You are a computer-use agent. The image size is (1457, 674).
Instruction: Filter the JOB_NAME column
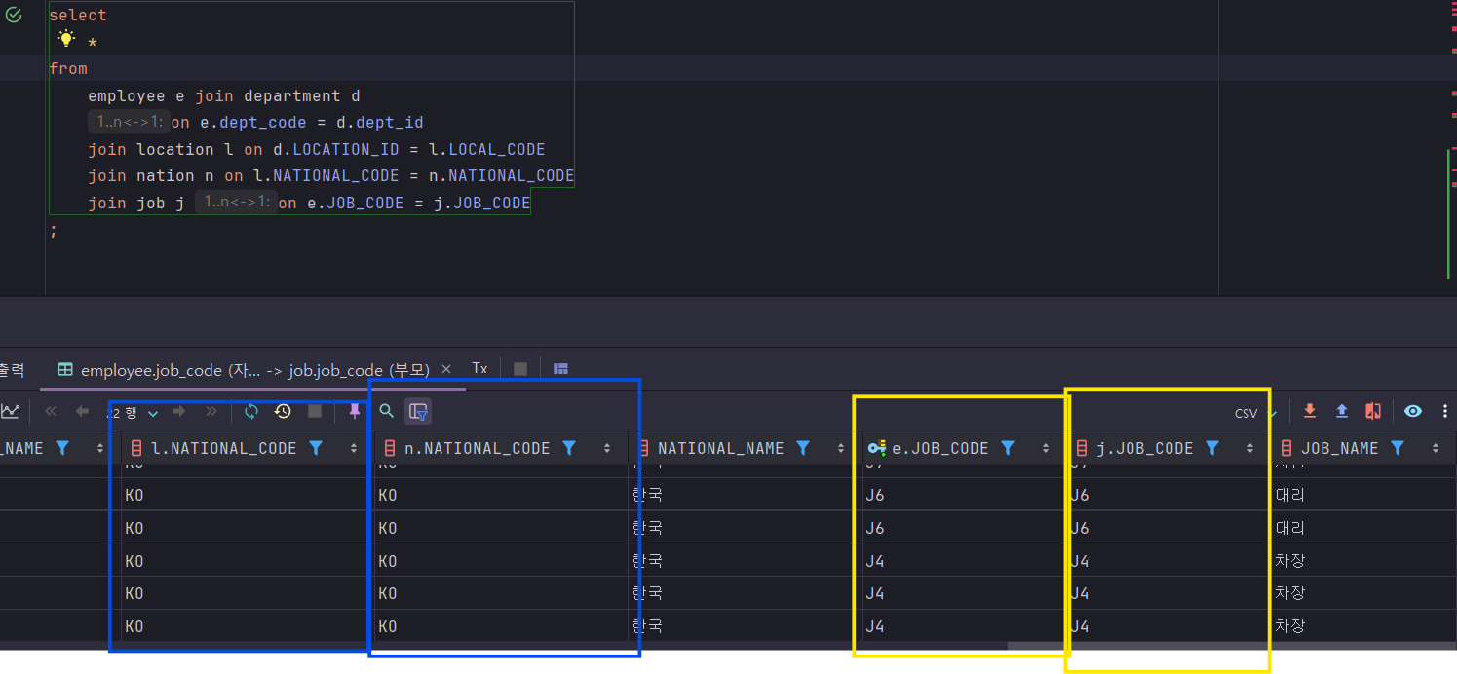pos(1398,448)
